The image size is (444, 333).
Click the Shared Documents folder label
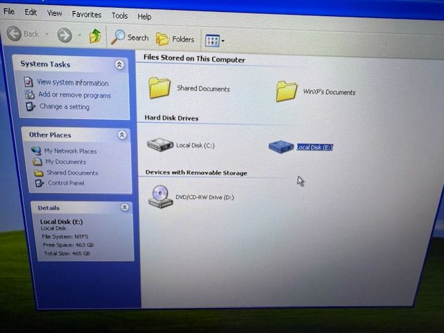pos(203,89)
